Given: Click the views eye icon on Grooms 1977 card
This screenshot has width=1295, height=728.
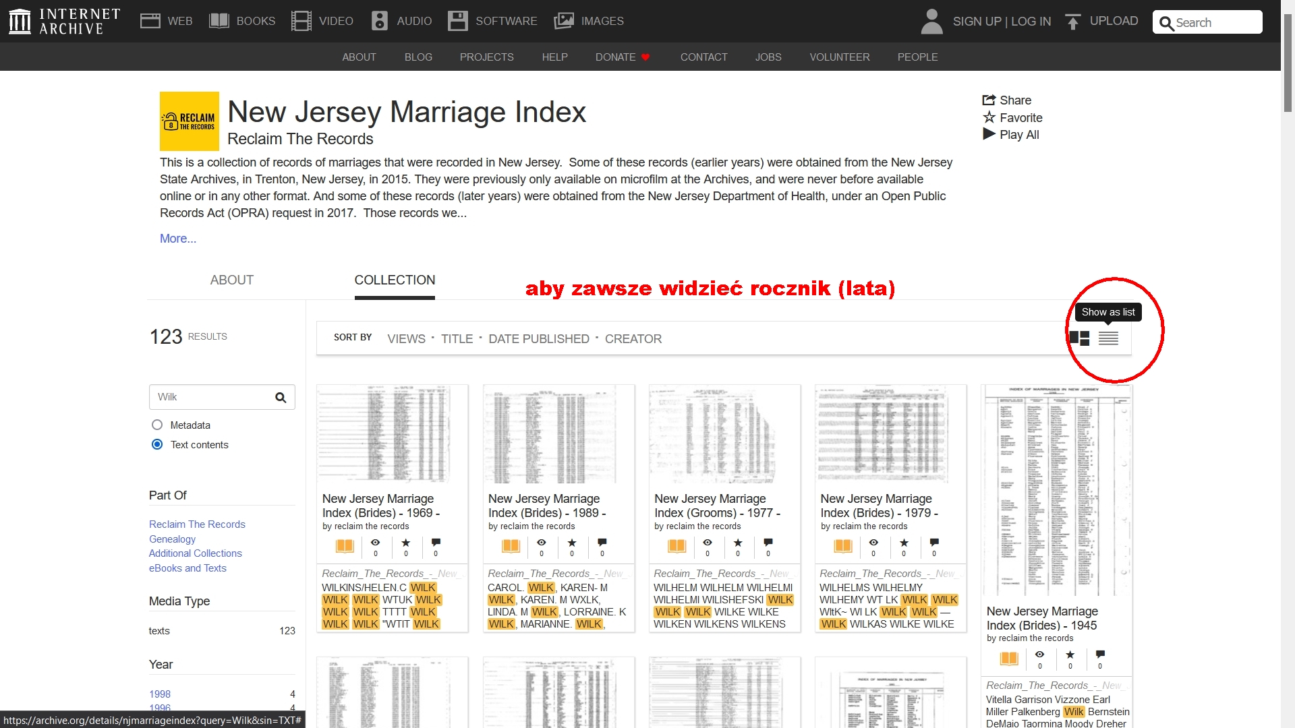Looking at the screenshot, I should [708, 543].
